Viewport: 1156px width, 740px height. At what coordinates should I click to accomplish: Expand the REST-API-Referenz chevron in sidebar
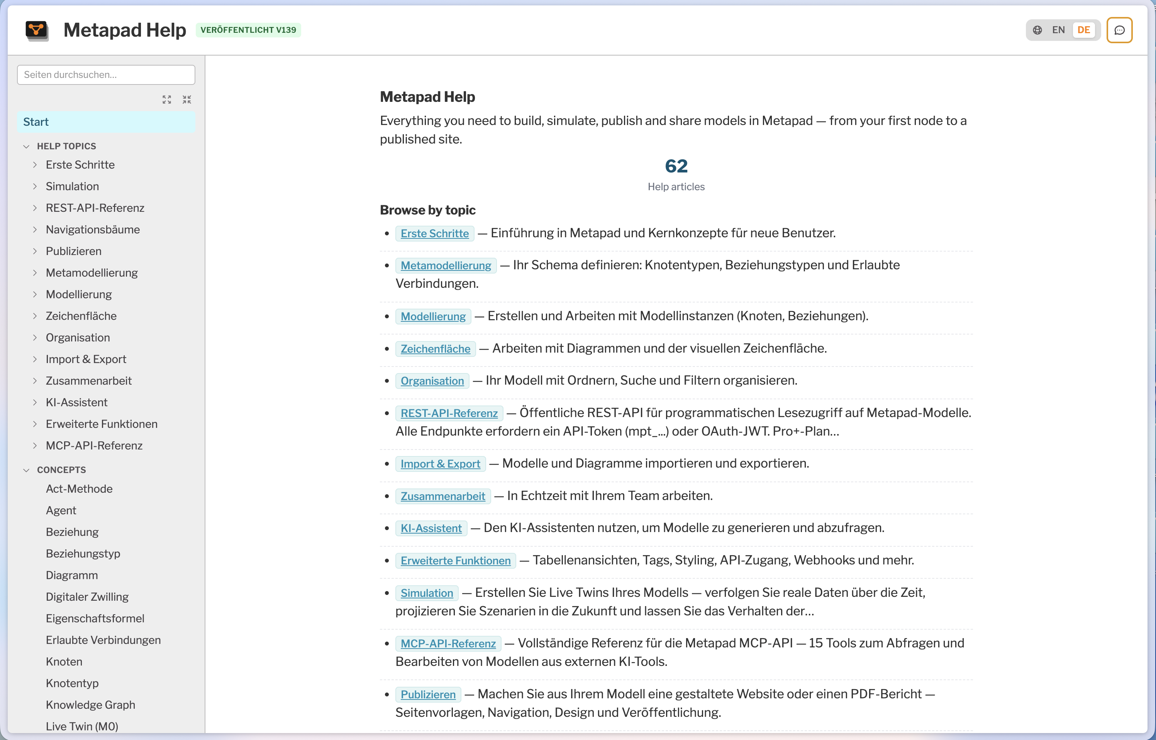[35, 208]
